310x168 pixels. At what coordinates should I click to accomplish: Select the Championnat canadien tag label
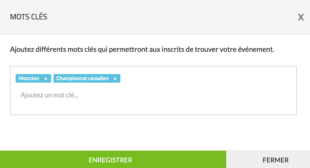click(82, 79)
